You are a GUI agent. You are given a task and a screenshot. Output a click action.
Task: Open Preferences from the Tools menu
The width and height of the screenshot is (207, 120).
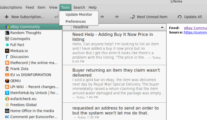(76, 21)
